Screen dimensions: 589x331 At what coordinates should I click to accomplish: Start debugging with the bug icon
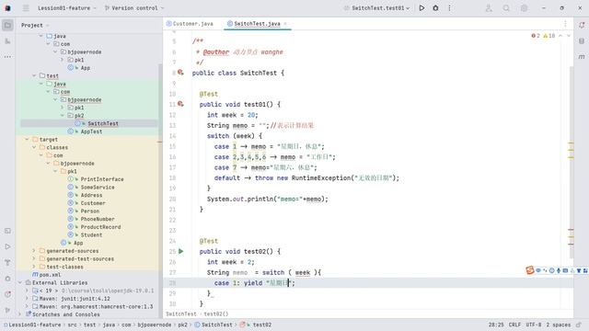click(x=435, y=8)
